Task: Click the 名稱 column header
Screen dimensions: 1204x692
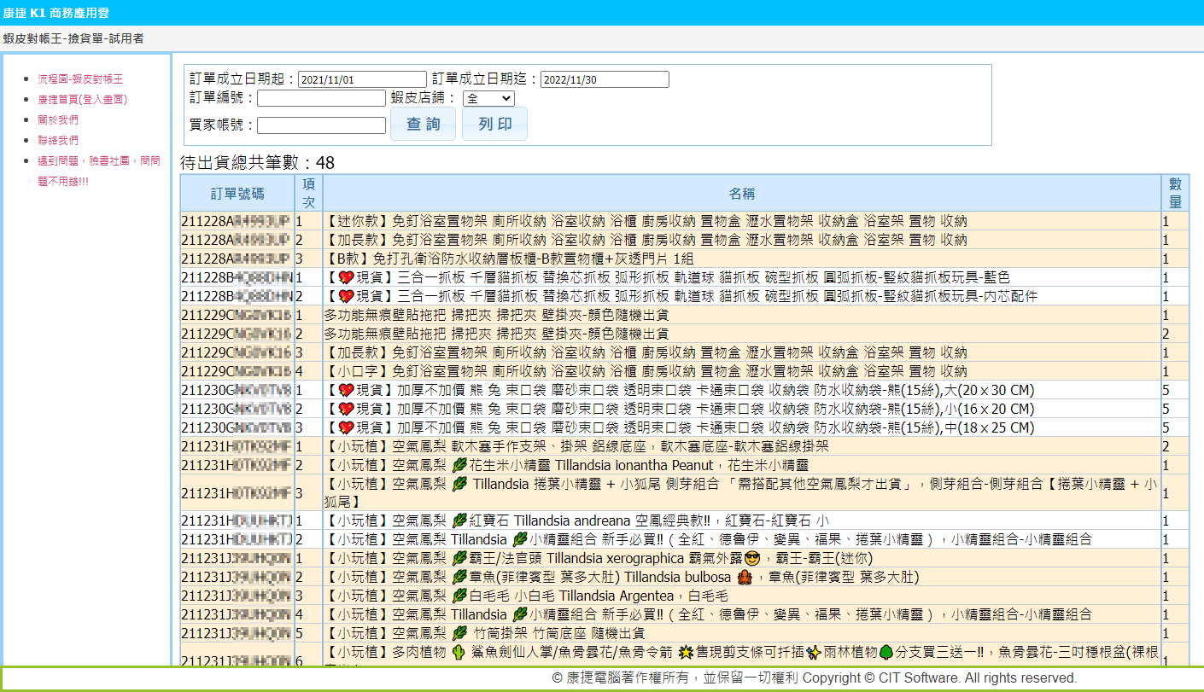Action: [741, 194]
